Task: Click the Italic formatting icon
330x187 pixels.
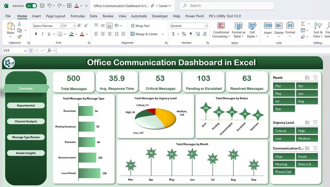Action: pyautogui.click(x=42, y=34)
